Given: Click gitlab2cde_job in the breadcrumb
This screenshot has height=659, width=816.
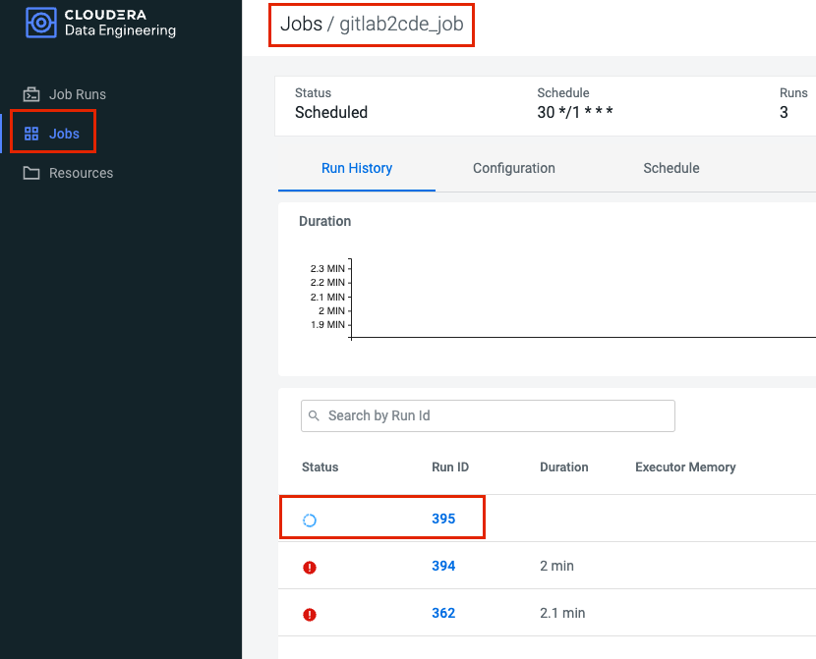Looking at the screenshot, I should pyautogui.click(x=401, y=24).
